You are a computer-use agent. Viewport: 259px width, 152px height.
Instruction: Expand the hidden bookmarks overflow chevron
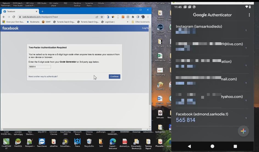click(x=127, y=22)
